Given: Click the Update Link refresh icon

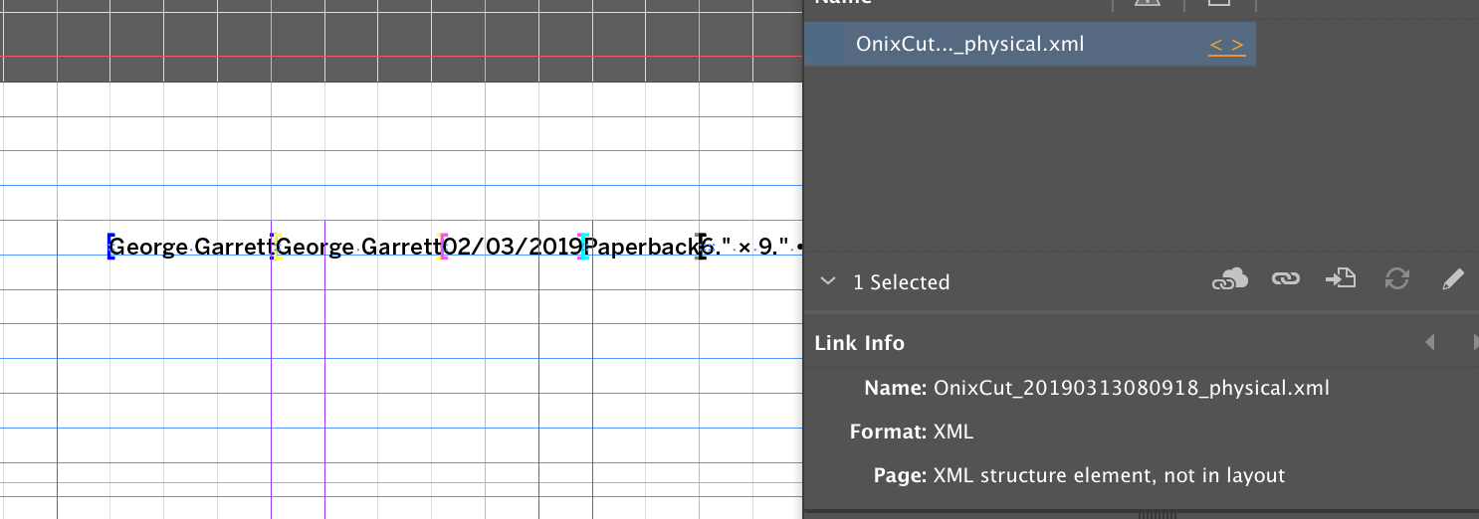Looking at the screenshot, I should pyautogui.click(x=1397, y=280).
